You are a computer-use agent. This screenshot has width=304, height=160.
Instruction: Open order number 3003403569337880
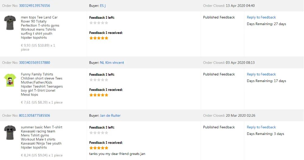click(34, 63)
